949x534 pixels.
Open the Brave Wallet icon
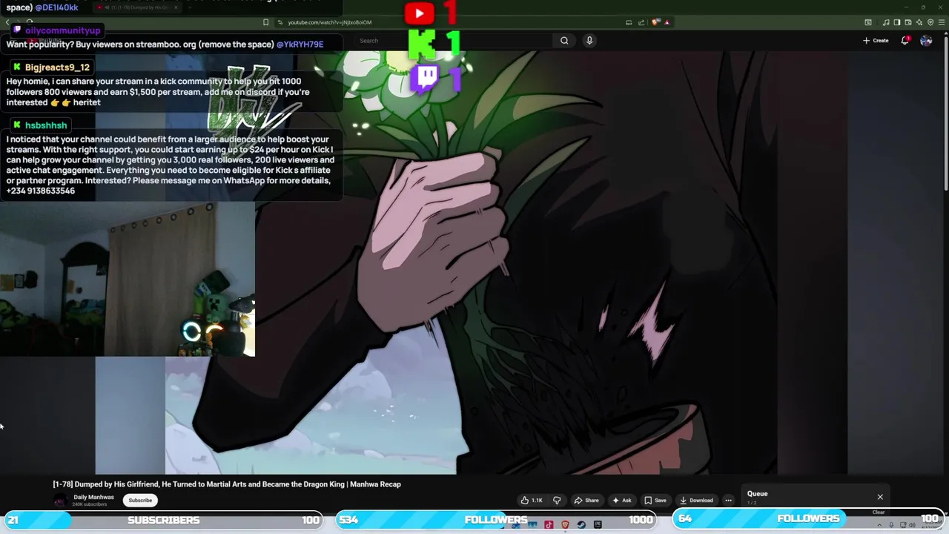[x=908, y=22]
